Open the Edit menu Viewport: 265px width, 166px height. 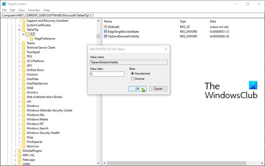(x=12, y=10)
